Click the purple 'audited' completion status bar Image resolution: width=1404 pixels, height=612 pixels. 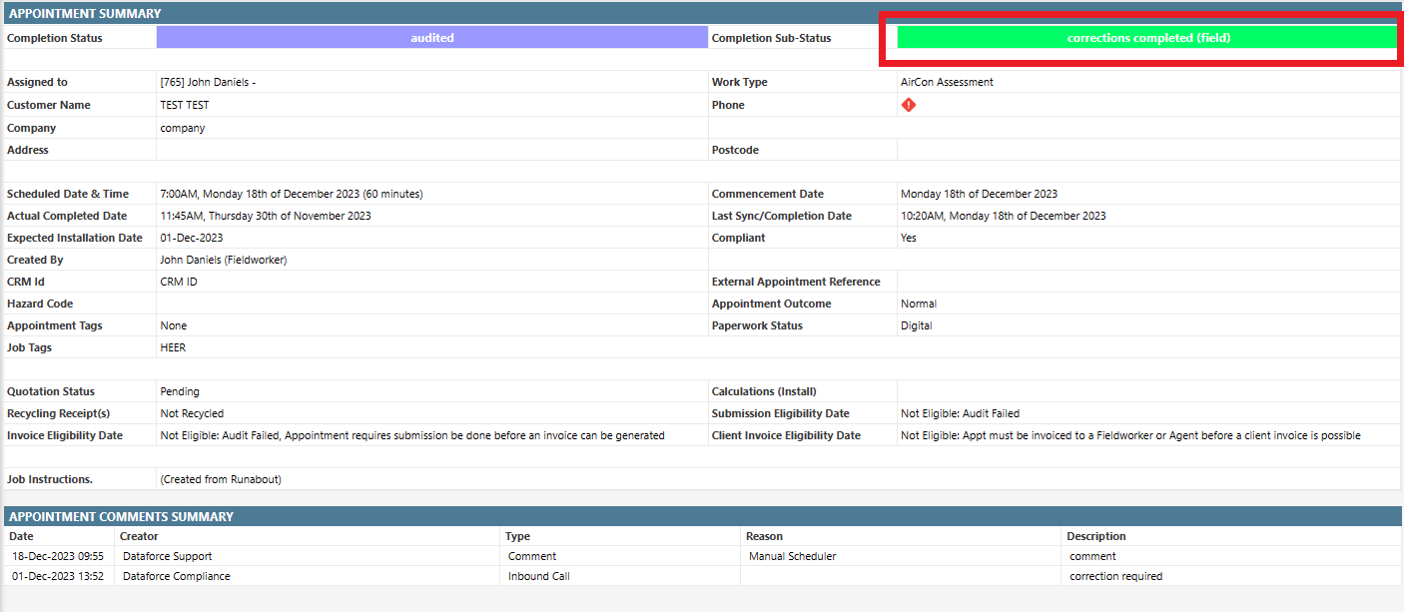(x=431, y=38)
